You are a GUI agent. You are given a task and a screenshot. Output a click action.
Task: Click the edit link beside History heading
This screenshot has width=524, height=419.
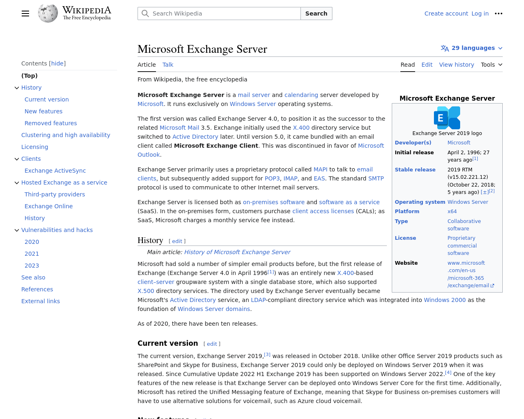click(x=177, y=241)
